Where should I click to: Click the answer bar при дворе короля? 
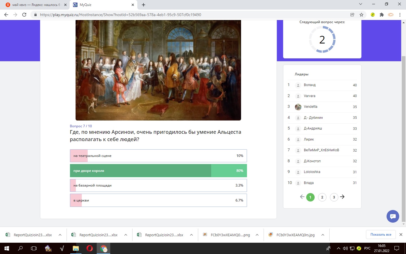tap(158, 171)
